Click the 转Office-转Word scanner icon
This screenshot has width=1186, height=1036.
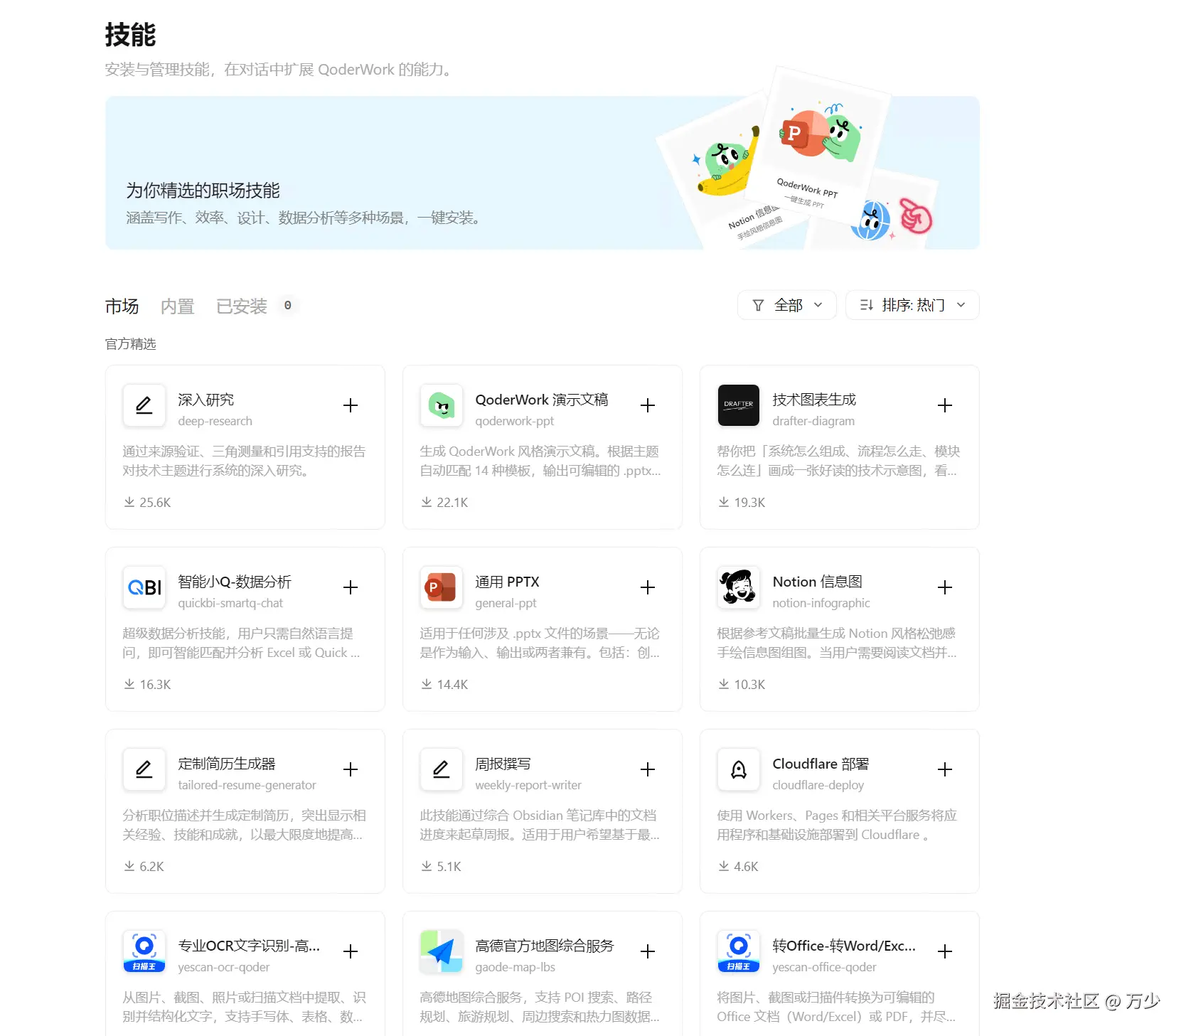coord(739,951)
